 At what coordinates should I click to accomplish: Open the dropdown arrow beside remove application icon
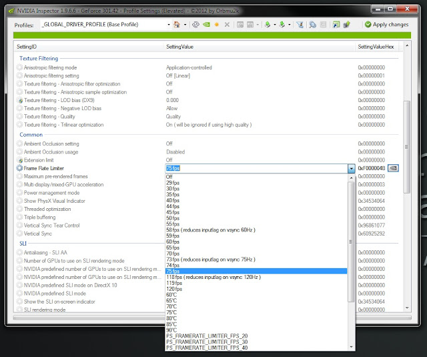pyautogui.click(x=258, y=25)
